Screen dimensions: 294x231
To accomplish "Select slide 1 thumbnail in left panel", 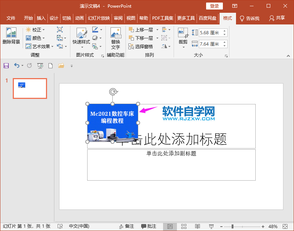I will tap(30, 88).
